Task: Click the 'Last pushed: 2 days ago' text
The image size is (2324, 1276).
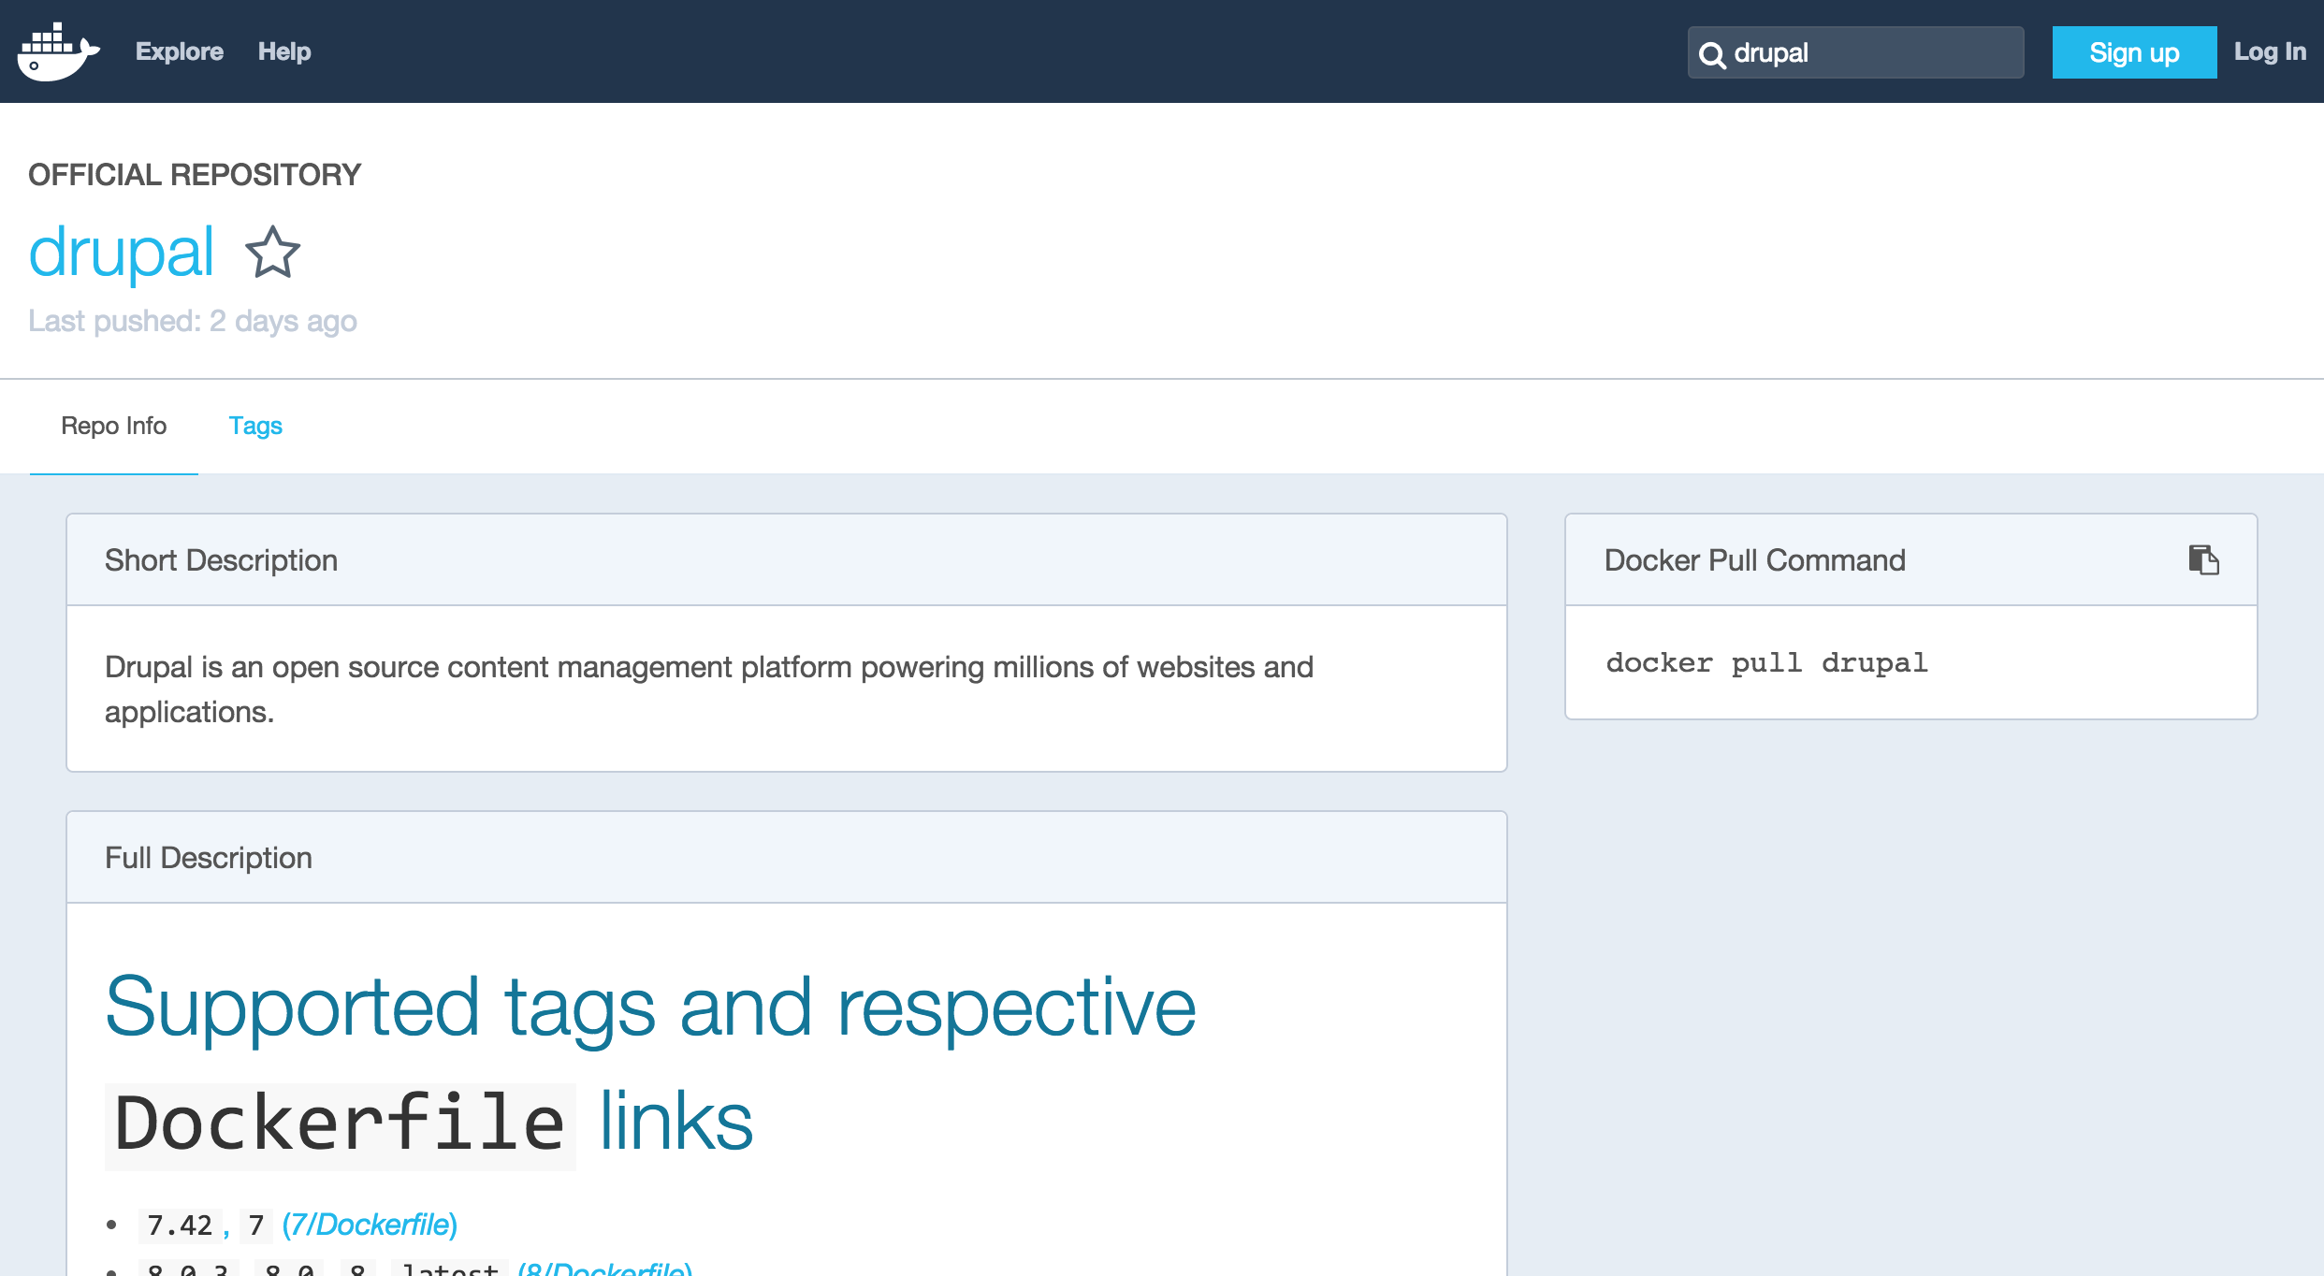Action: (x=193, y=321)
